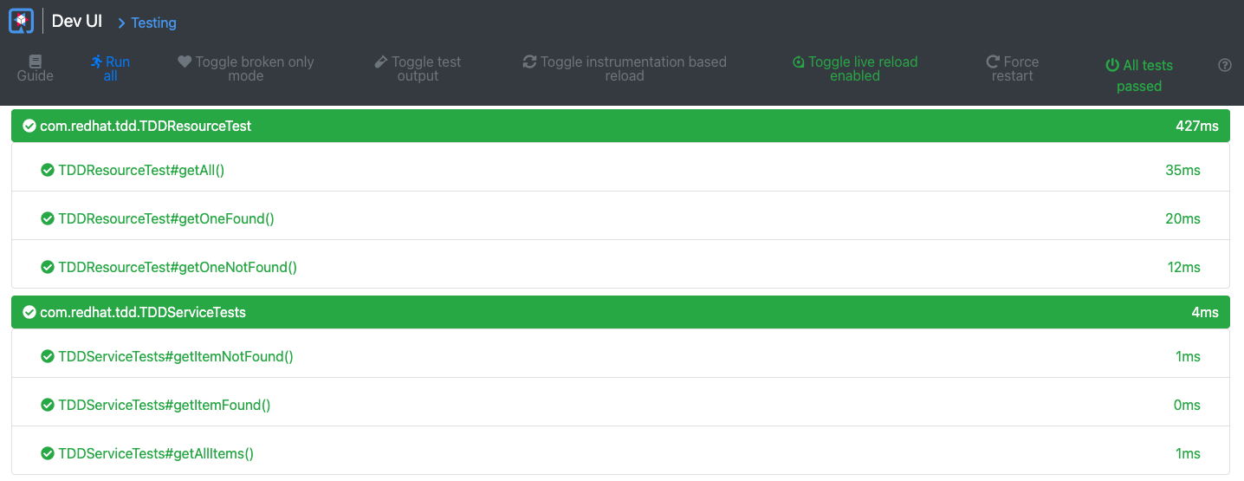
Task: Click the Run all runner icon
Action: 97,62
